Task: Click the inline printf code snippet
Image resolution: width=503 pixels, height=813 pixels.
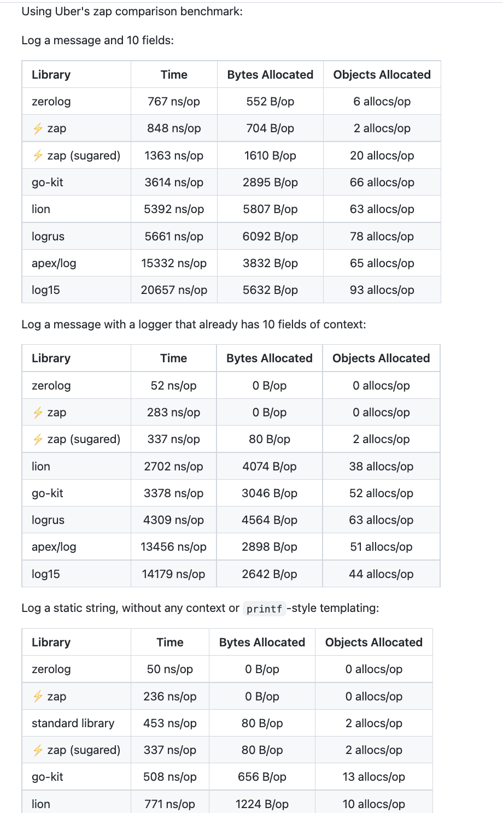Action: 264,609
